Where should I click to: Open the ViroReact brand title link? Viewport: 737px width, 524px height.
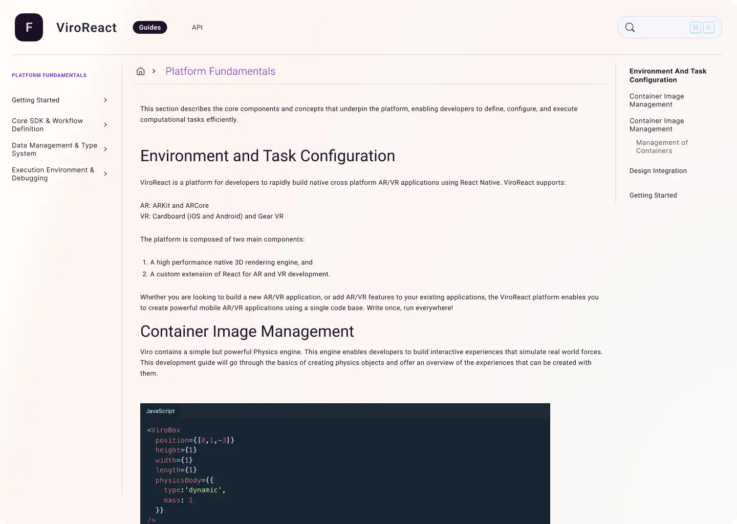(86, 28)
